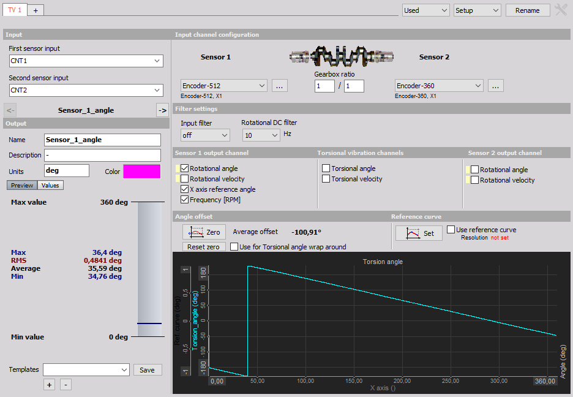The width and height of the screenshot is (573, 397).
Task: Toggle Sensor 1 Rotational angle checkbox
Action: [x=184, y=168]
